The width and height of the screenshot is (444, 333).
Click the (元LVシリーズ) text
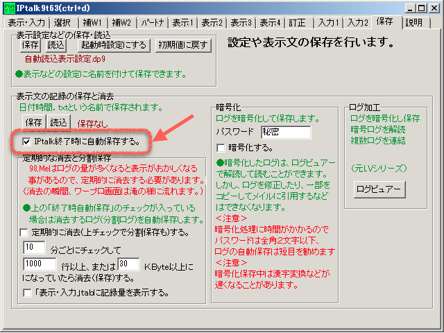379,169
